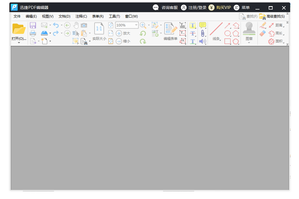Click the printer icon
Viewport: 299px width, 199px height.
click(x=33, y=33)
